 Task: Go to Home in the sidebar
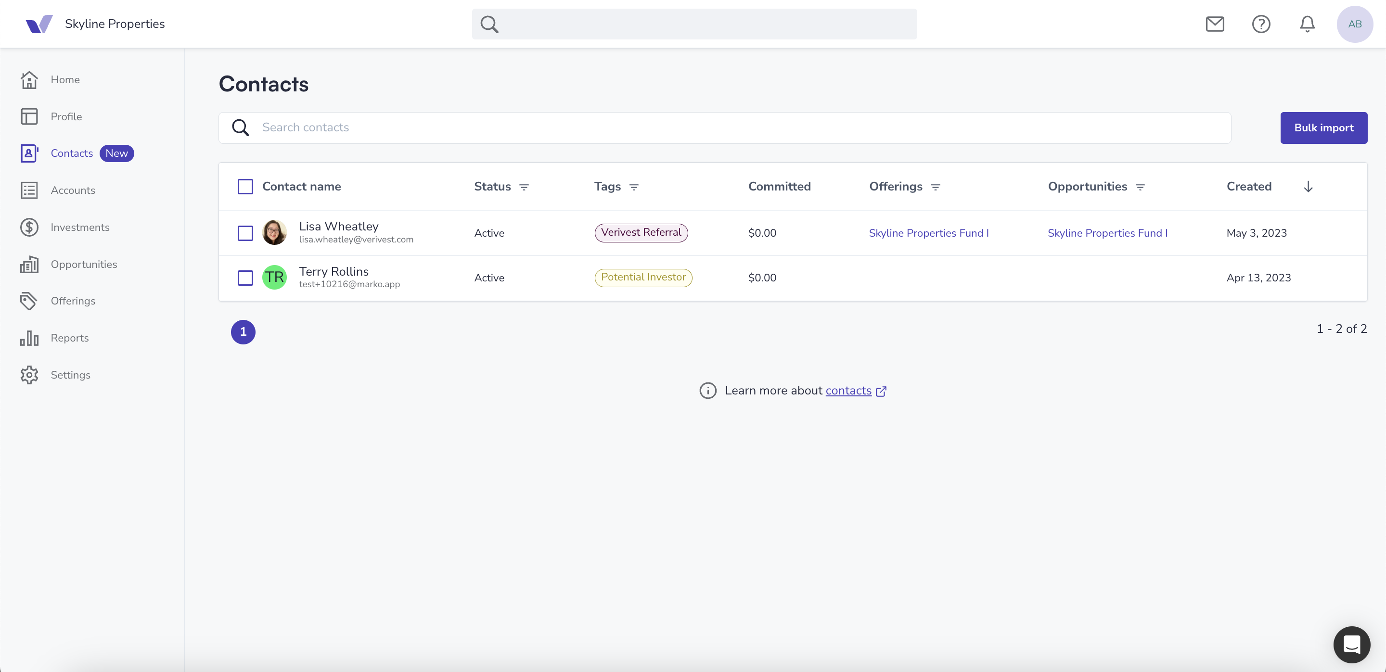pyautogui.click(x=65, y=79)
